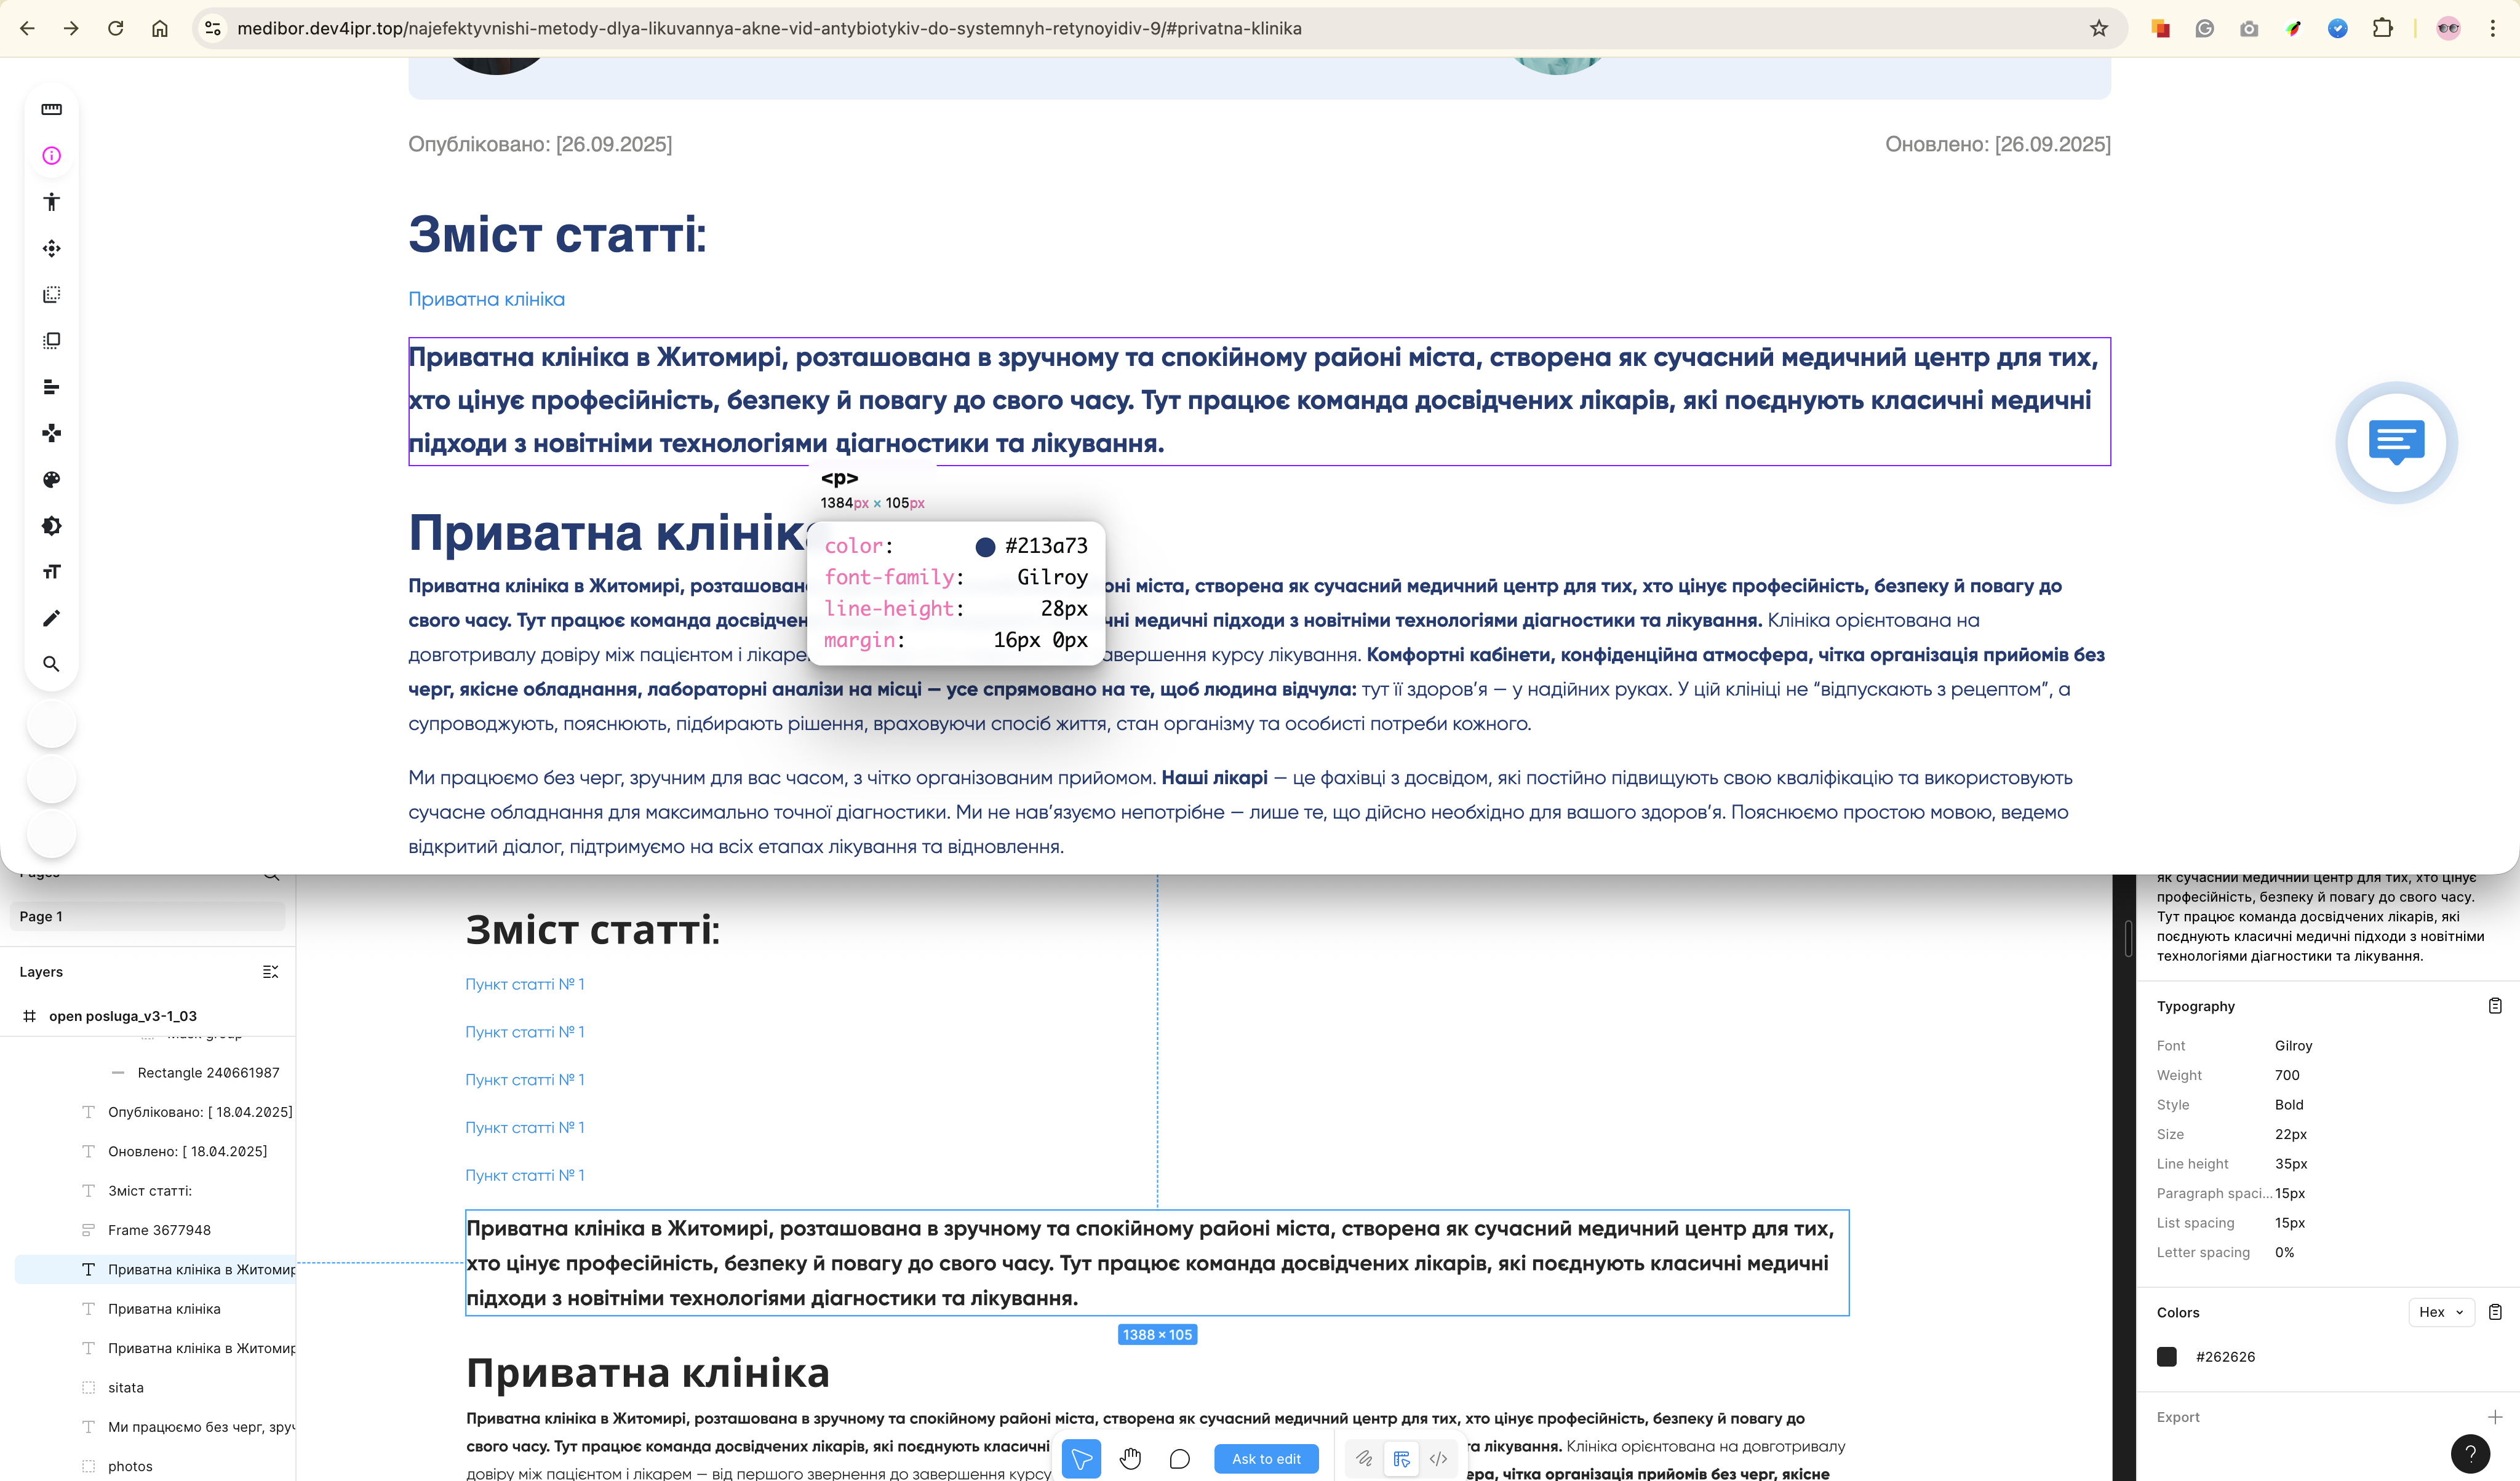Screen dimensions: 2520x1481
Task: Click the magenta info inspector icon
Action: 51,155
